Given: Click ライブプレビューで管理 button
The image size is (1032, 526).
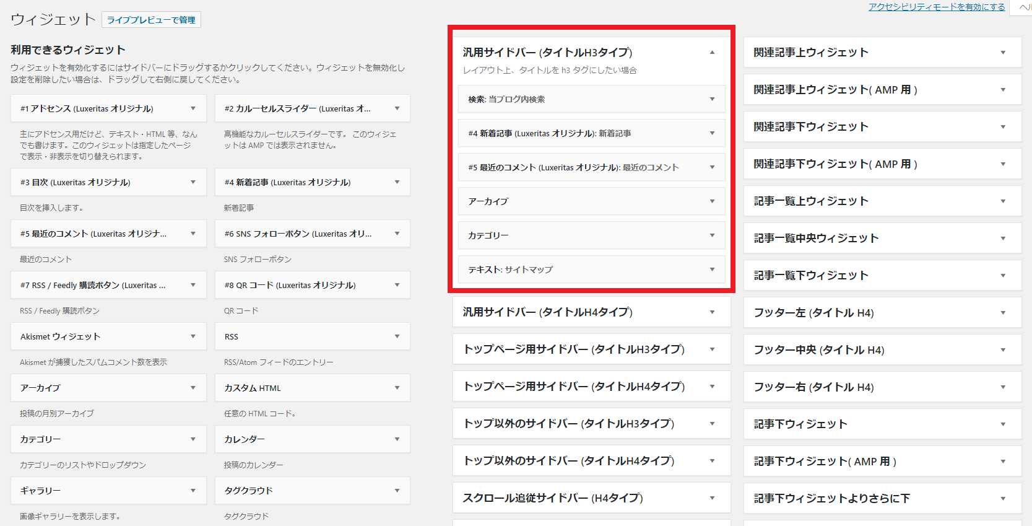Looking at the screenshot, I should coord(151,20).
